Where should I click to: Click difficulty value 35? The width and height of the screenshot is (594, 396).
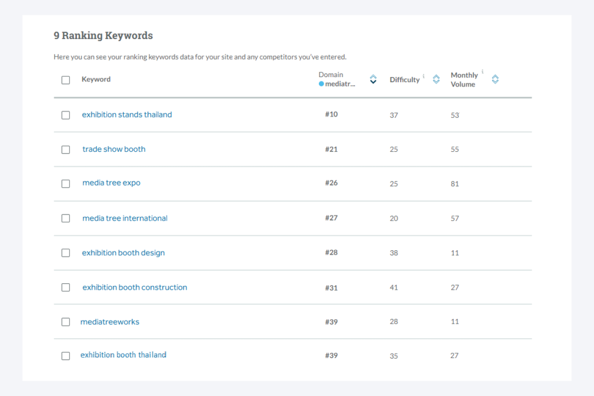(x=394, y=356)
